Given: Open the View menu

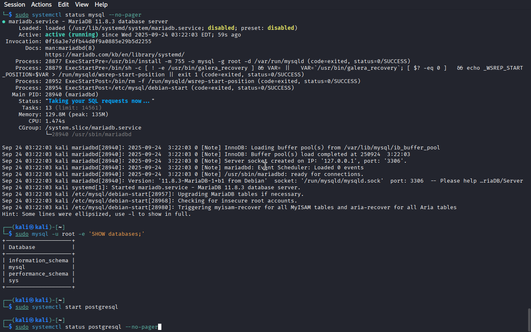Looking at the screenshot, I should (x=82, y=5).
